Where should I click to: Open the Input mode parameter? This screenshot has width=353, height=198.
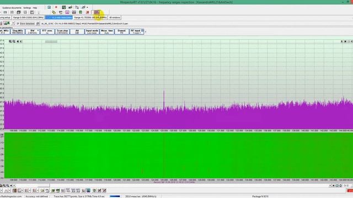[x=92, y=32]
